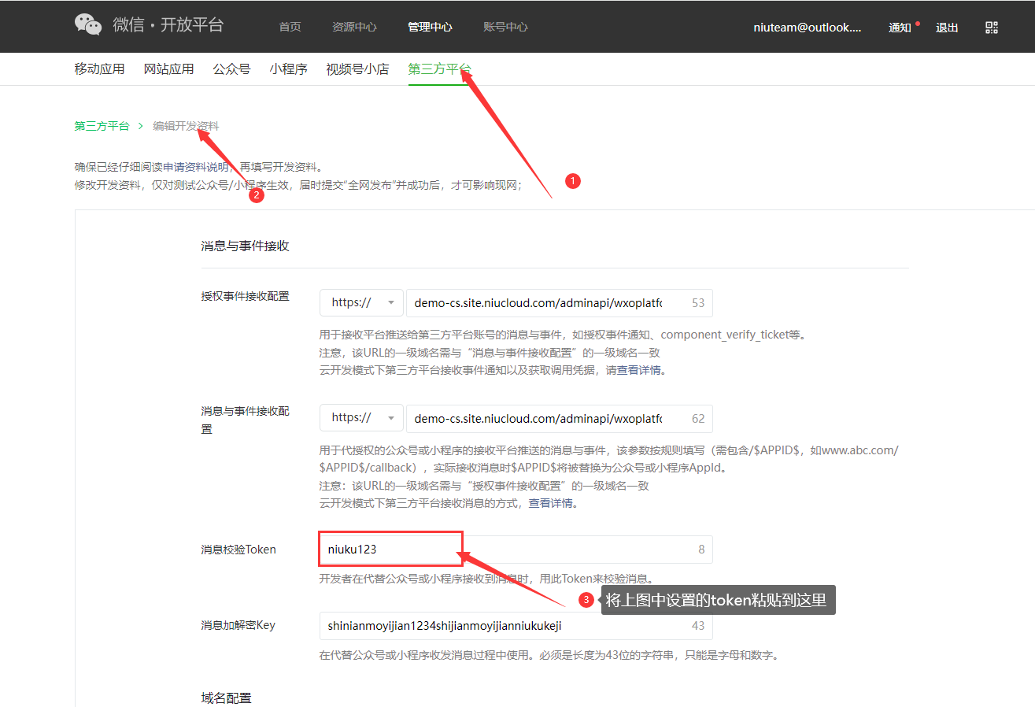Select the 小程序 tab
This screenshot has width=1035, height=707.
(x=288, y=69)
